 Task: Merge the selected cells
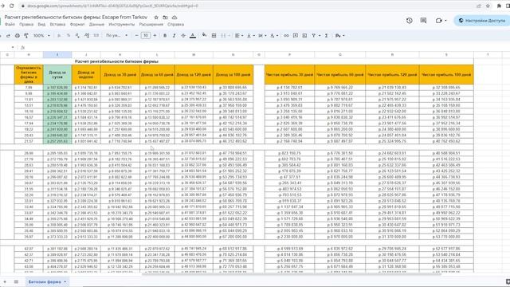[x=223, y=35]
